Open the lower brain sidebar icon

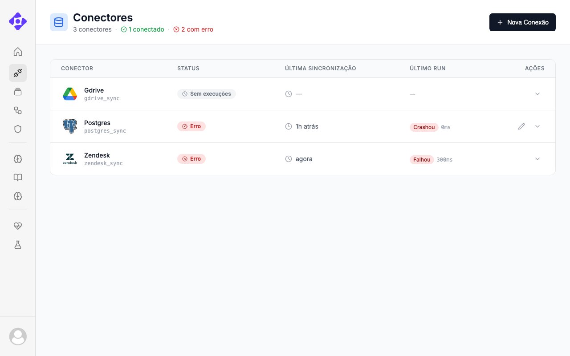coord(18,196)
